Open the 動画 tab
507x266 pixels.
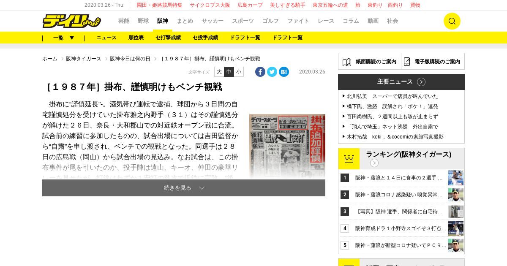[x=373, y=21]
